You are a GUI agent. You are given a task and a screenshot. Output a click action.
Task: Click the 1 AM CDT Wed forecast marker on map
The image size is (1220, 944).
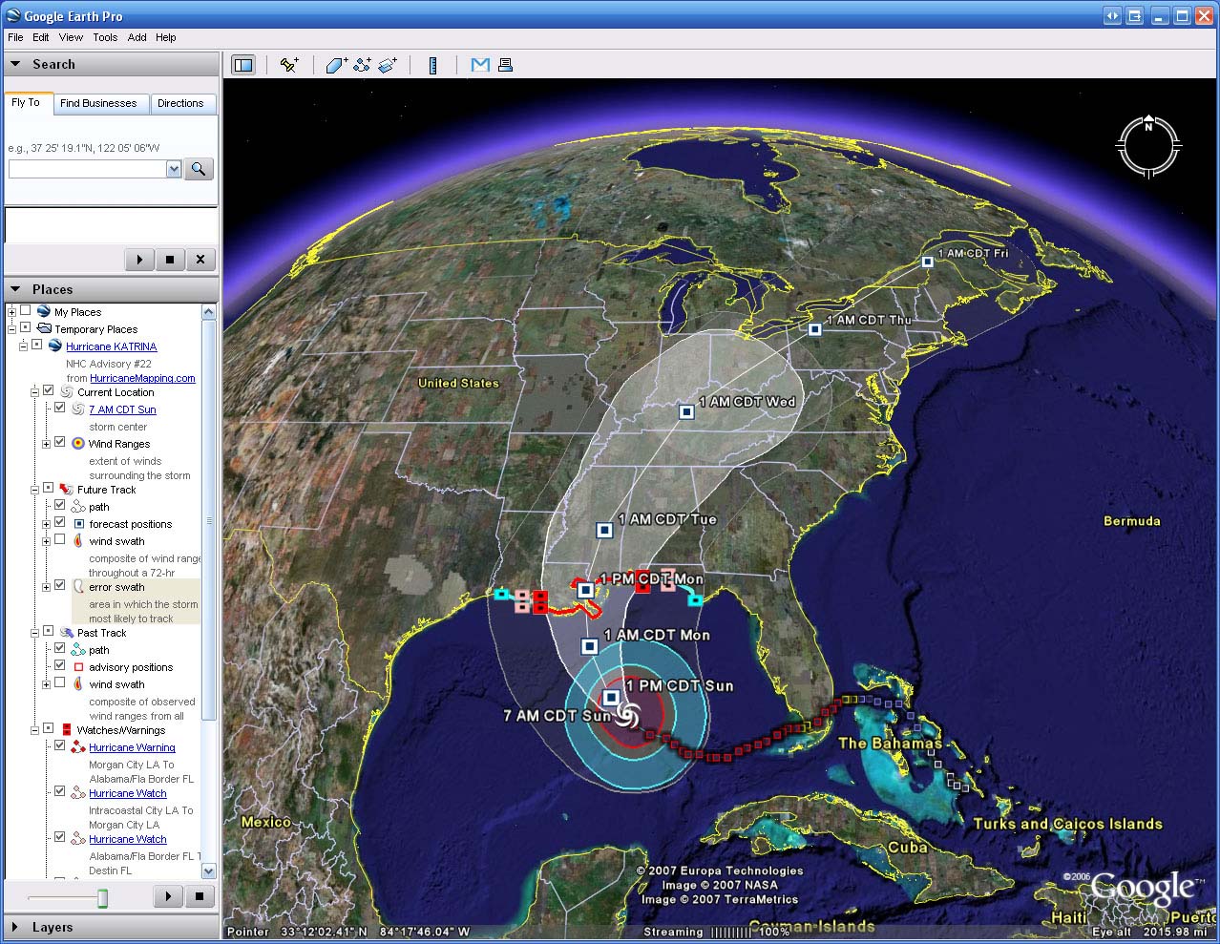686,412
